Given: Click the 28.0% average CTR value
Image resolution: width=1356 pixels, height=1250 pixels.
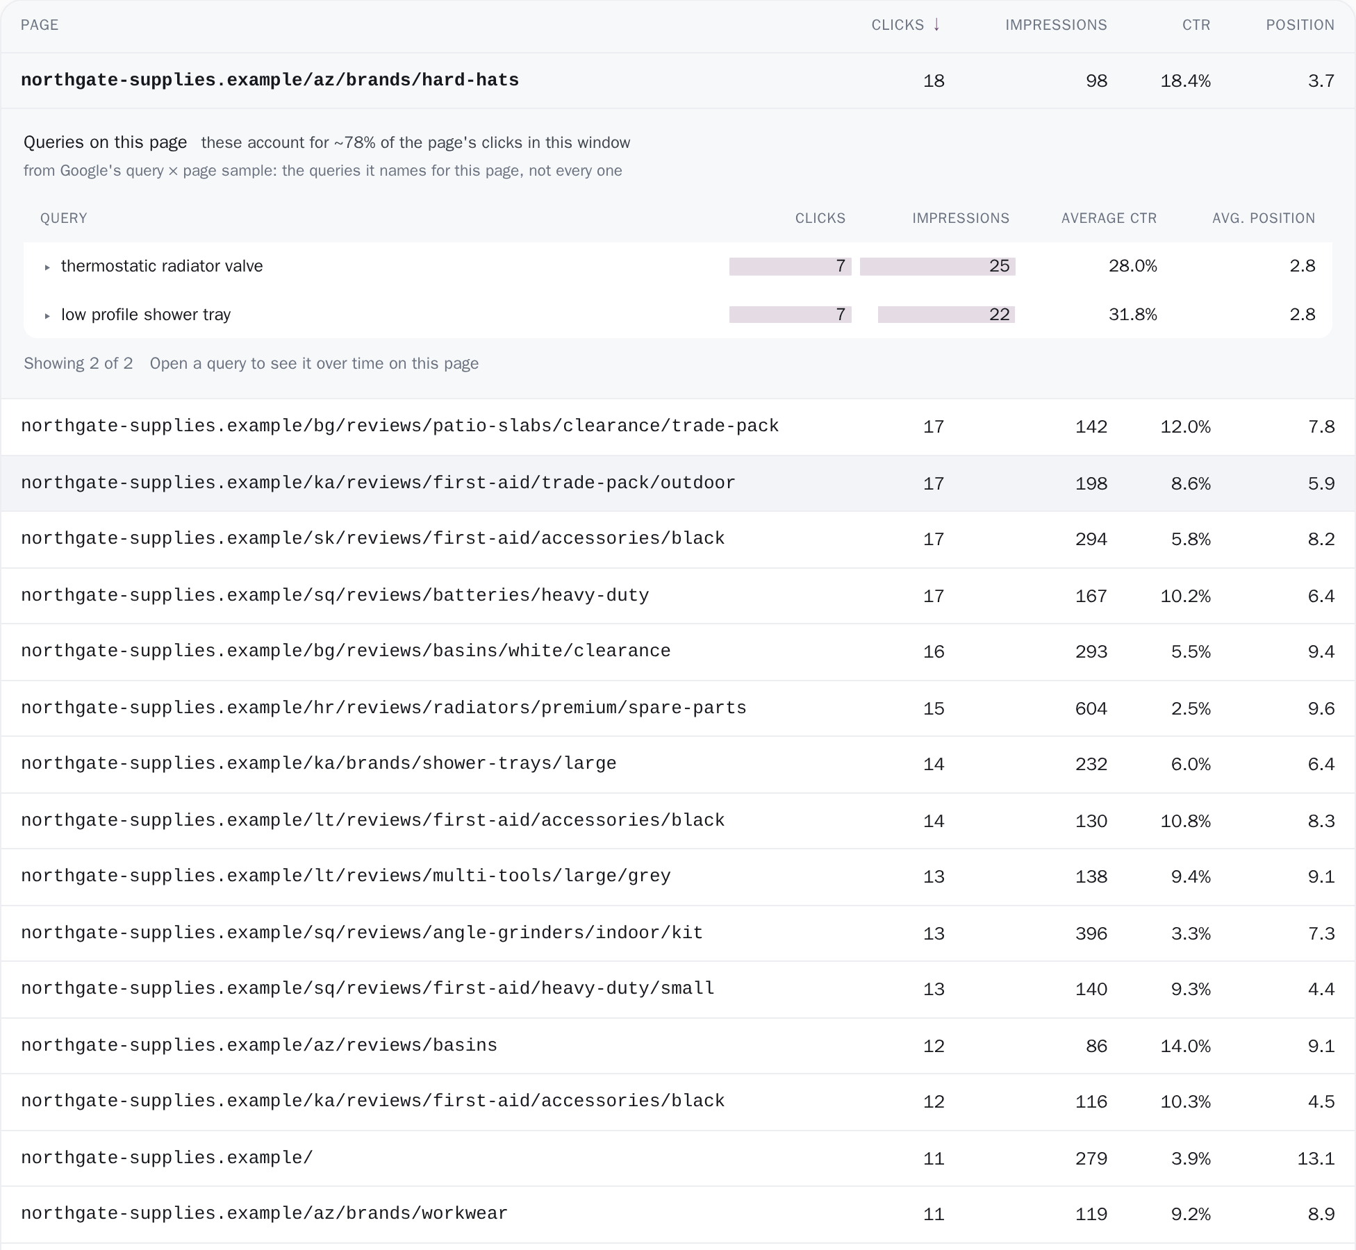Looking at the screenshot, I should pos(1133,266).
